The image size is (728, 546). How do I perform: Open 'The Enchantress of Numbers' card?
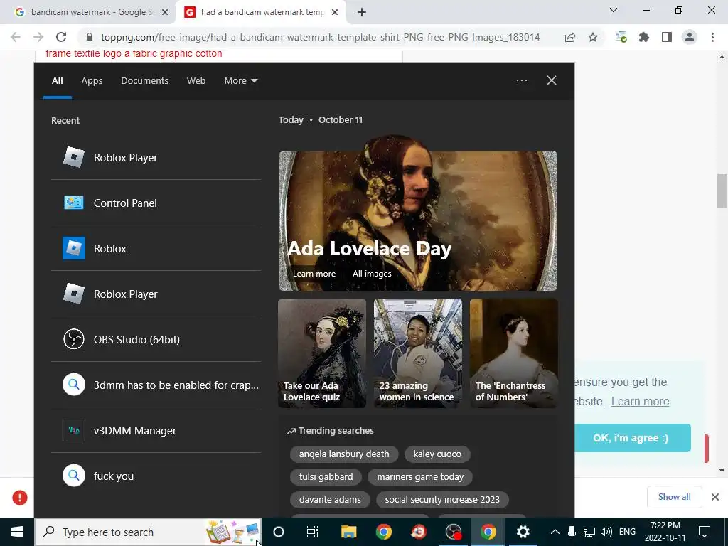point(513,353)
